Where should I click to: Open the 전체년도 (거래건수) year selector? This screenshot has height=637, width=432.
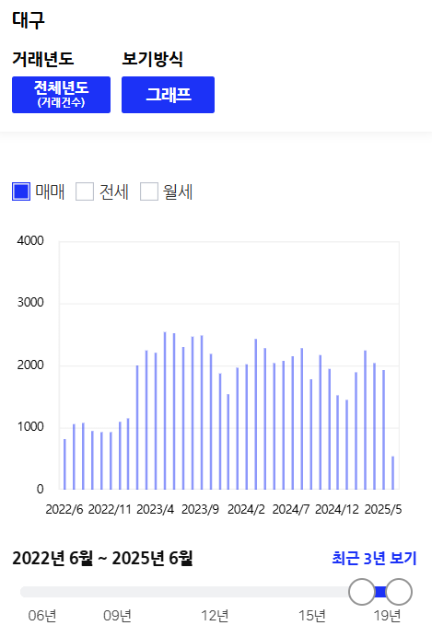(61, 95)
